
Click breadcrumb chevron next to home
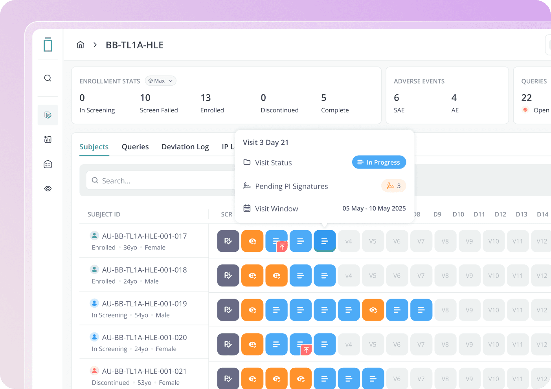coord(95,45)
